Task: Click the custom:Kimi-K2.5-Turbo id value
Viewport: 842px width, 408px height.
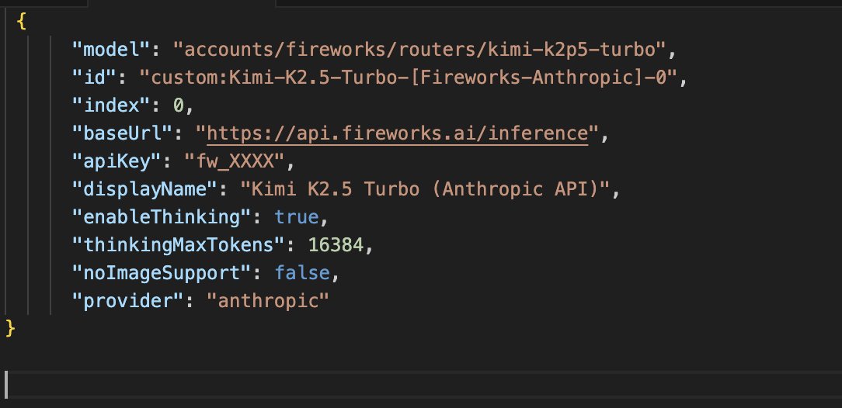Action: [409, 78]
